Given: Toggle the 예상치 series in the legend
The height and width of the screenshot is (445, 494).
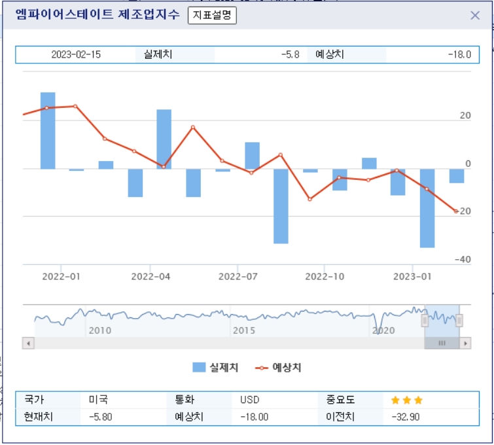Looking at the screenshot, I should (278, 367).
